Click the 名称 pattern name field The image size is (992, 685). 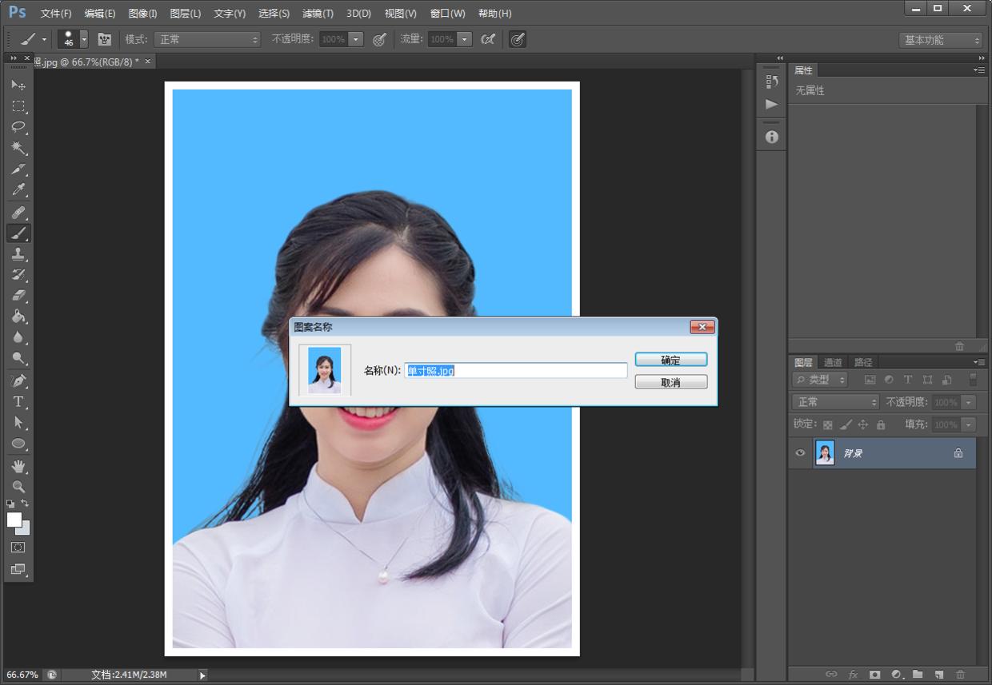click(516, 371)
